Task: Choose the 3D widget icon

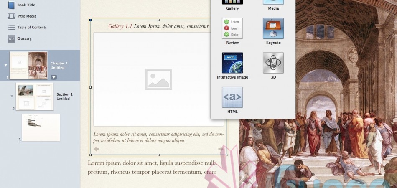Action: pos(273,63)
